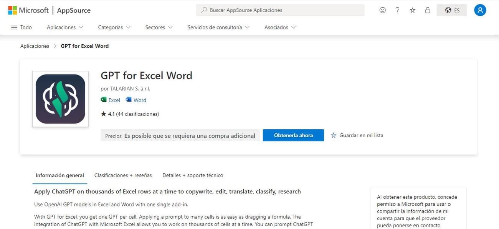Focus the Buscar AppSource Aplicaciones search field
Viewport: 499px width, 229px height.
pos(280,10)
